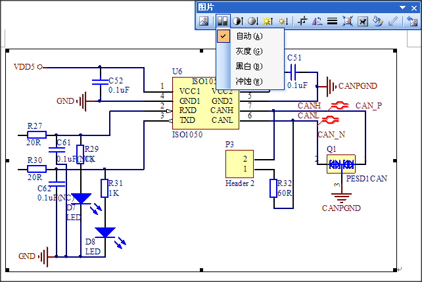The width and height of the screenshot is (422, 282).
Task: Click the VDD5 label in the schematic
Action: (24, 67)
